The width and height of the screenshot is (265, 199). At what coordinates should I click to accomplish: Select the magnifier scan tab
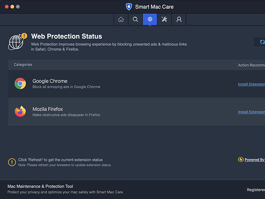tap(135, 19)
